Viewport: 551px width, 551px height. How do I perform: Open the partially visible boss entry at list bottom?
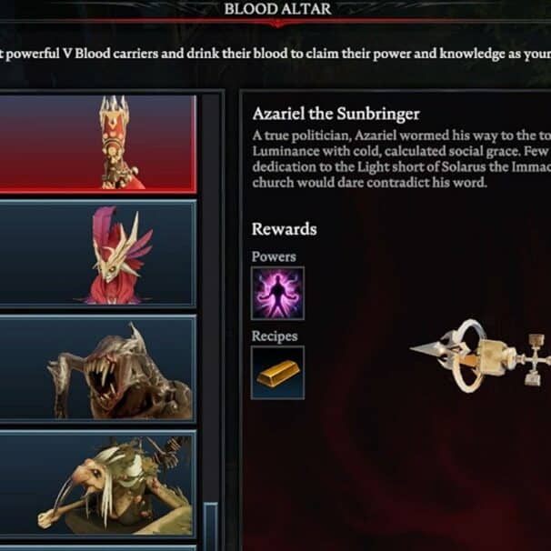pos(97,548)
